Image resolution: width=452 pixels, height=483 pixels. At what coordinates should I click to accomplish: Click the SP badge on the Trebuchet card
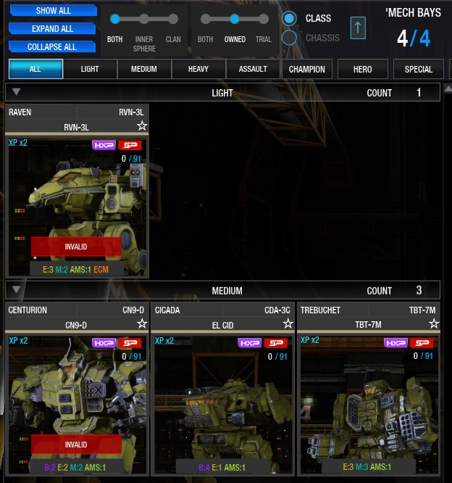[422, 342]
